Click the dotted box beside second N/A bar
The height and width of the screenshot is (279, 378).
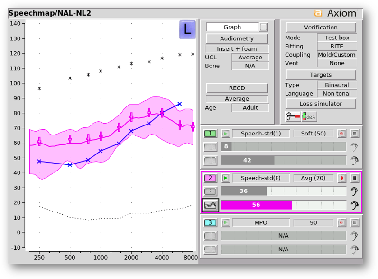210,250
